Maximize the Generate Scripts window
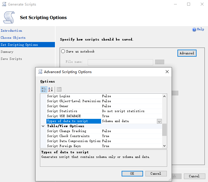208x182 pixels. click(189, 4)
